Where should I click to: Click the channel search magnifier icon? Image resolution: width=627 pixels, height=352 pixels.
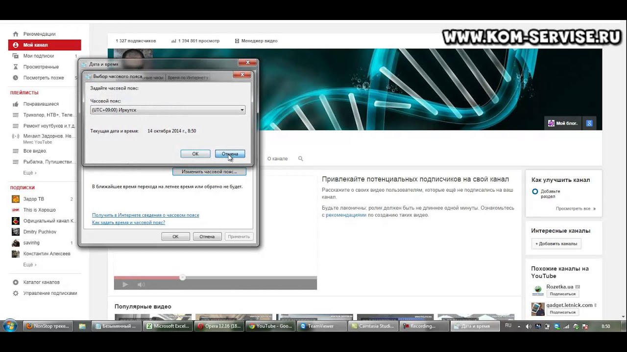coord(301,159)
